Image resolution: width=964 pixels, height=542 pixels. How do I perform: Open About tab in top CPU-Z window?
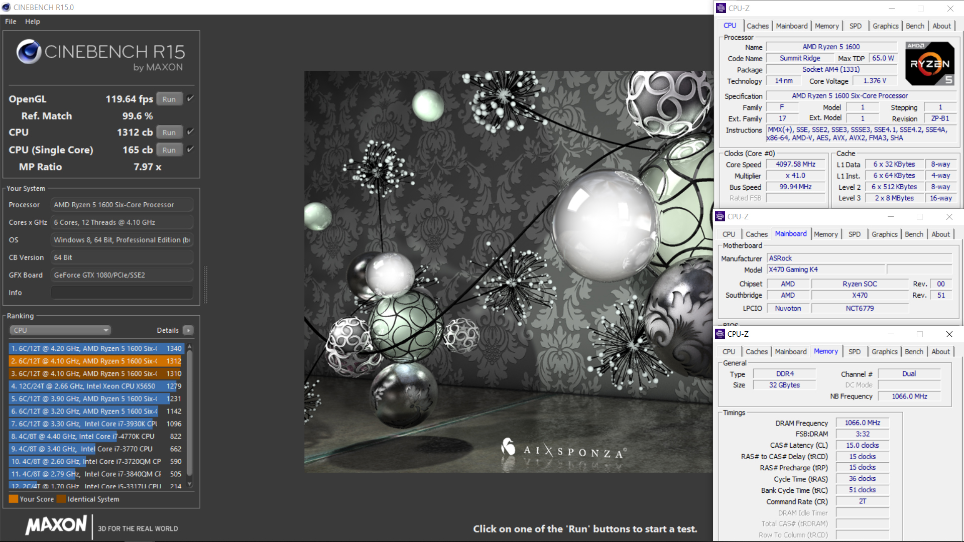point(941,26)
